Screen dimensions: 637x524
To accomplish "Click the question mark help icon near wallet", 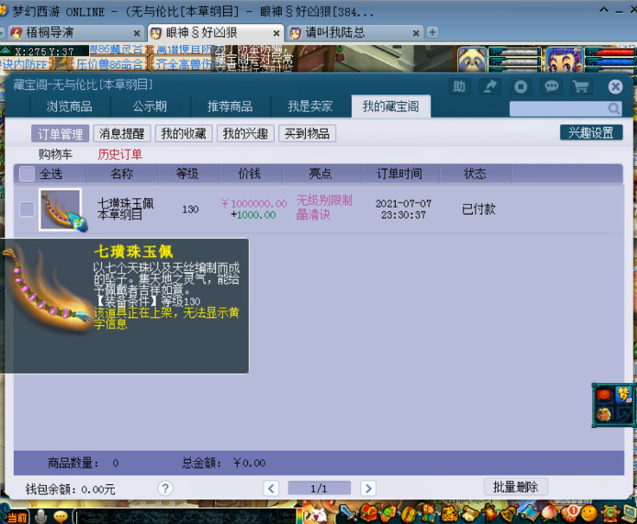I will coord(165,489).
